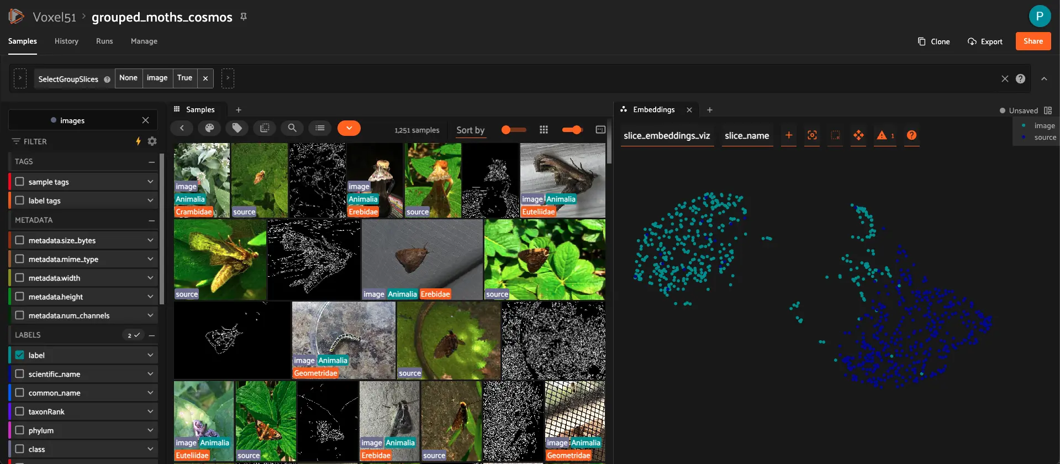Viewport: 1060px width, 464px height.
Task: Open sidebar filter settings gear
Action: coord(152,141)
